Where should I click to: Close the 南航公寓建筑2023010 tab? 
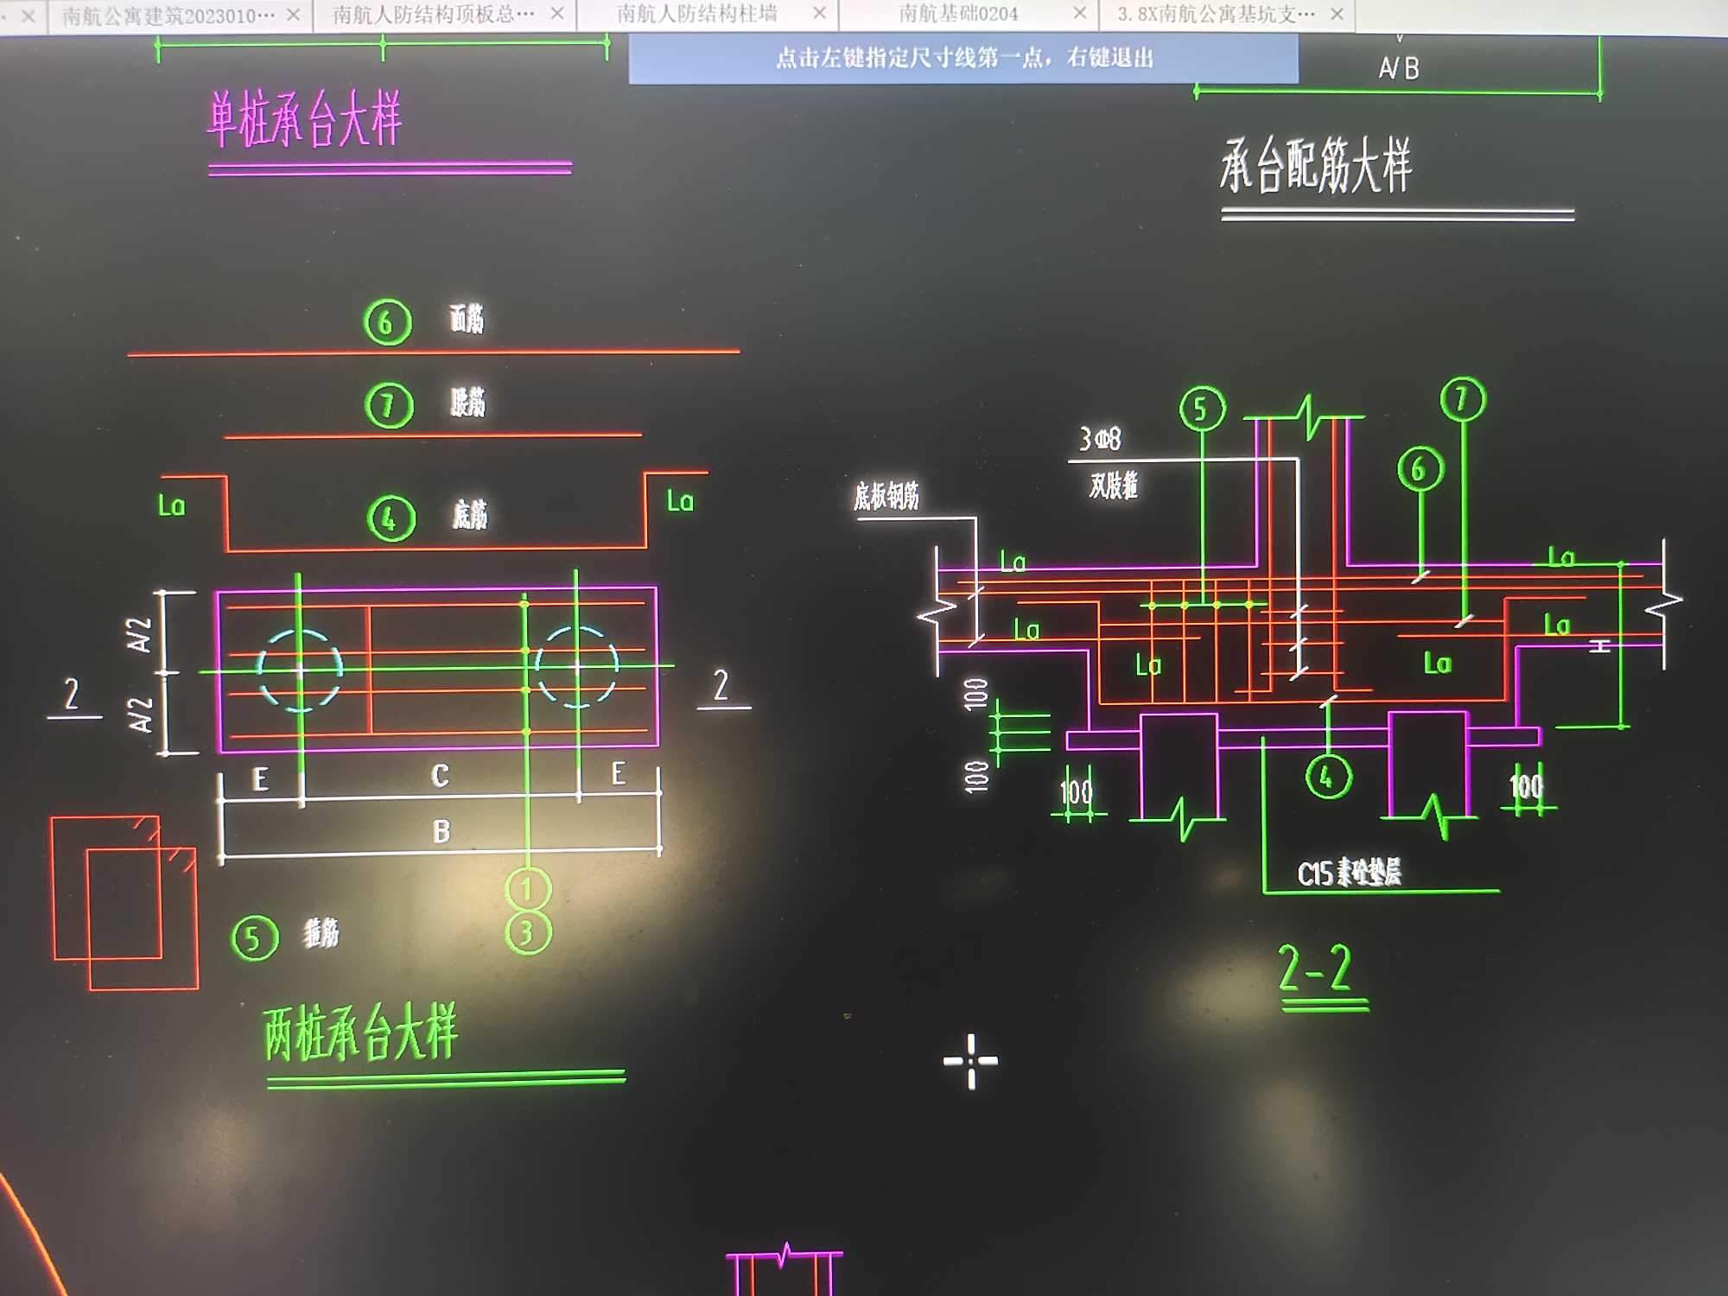293,15
